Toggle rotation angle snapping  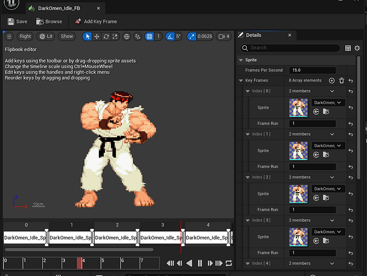click(170, 37)
